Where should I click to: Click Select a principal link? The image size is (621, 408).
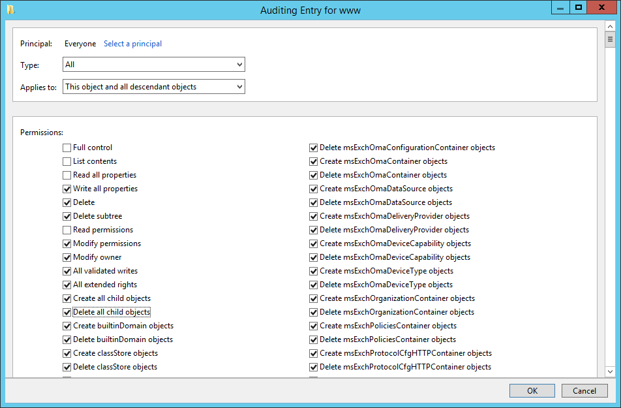132,44
